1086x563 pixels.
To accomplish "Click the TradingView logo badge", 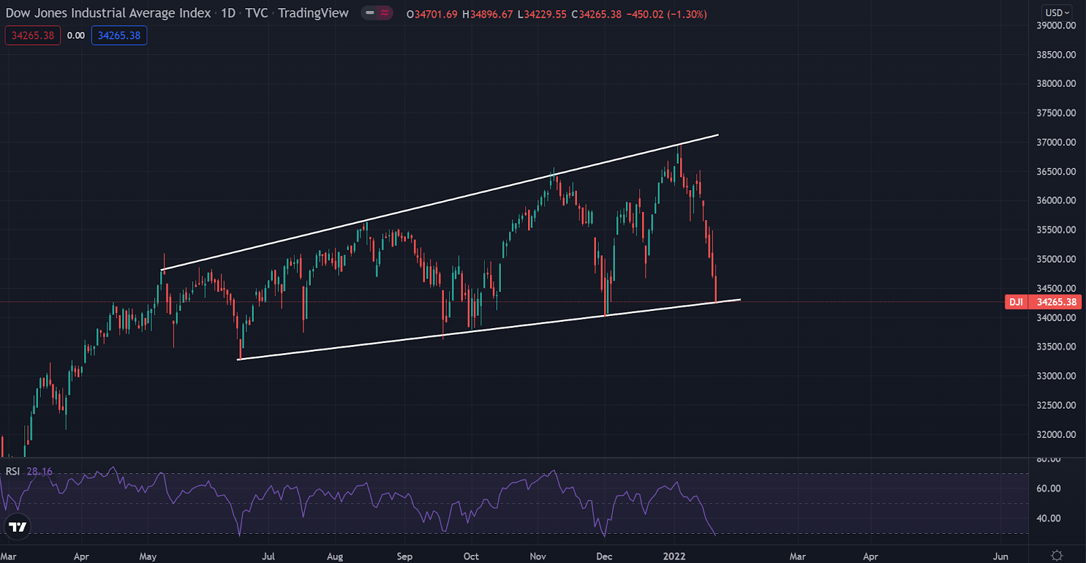I will [x=18, y=526].
